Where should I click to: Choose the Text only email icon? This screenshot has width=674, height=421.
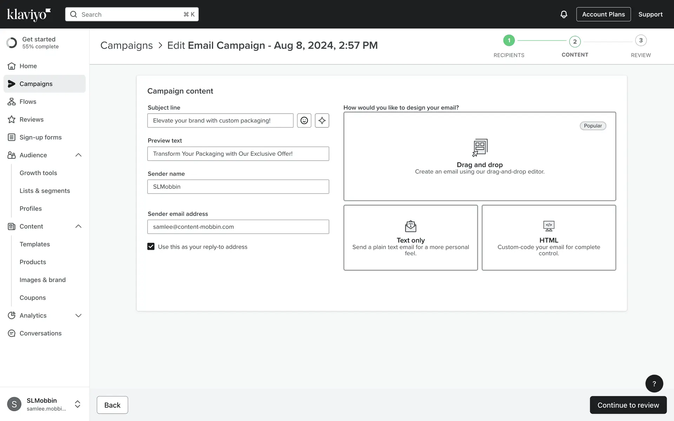point(410,226)
